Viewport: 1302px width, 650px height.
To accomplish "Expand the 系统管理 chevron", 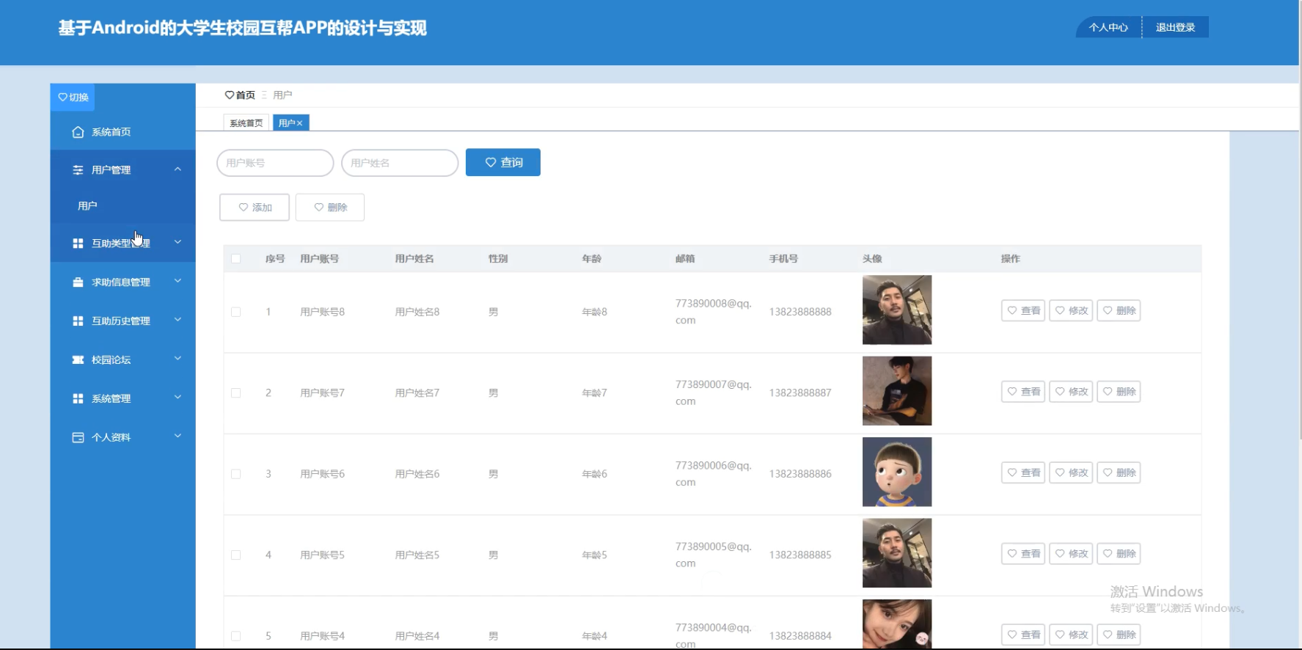I will point(178,397).
